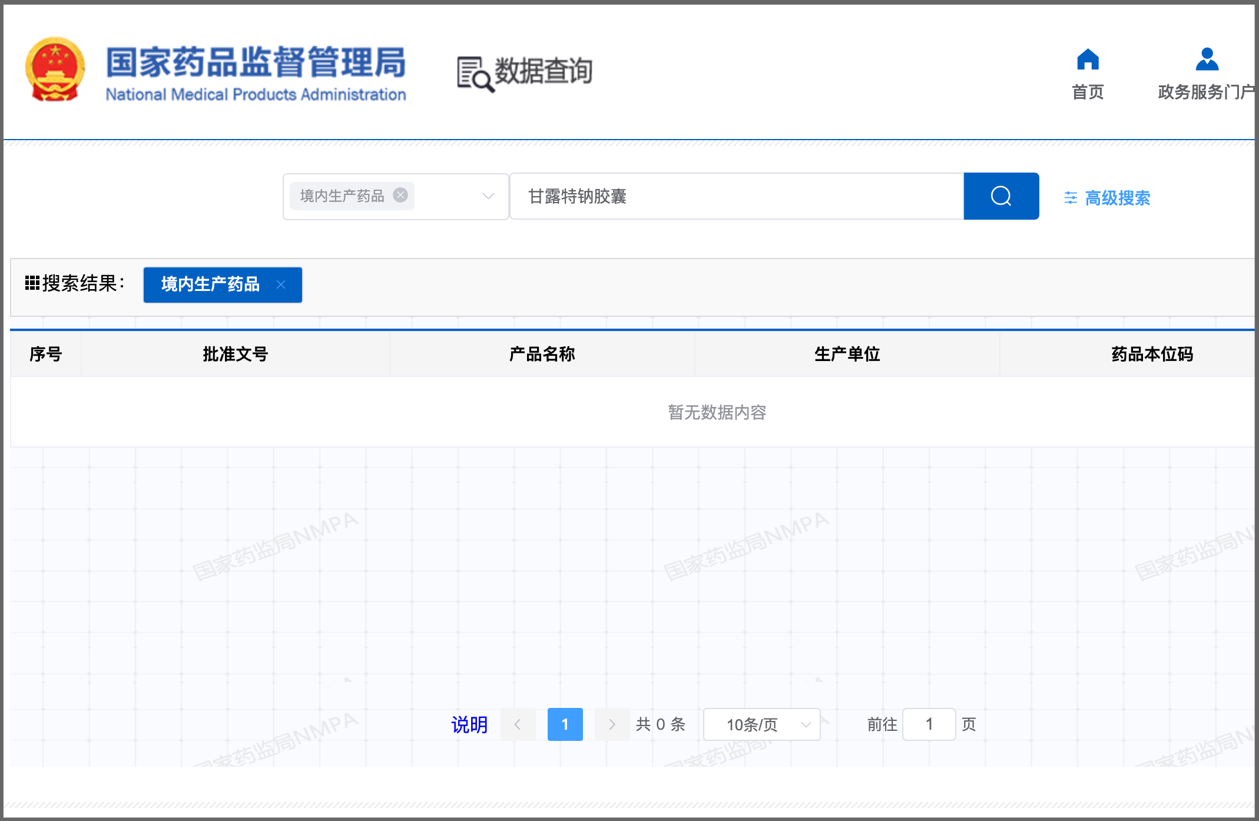The width and height of the screenshot is (1259, 821).
Task: Focus the 甘露特钠胶囊 search input field
Action: tap(737, 196)
